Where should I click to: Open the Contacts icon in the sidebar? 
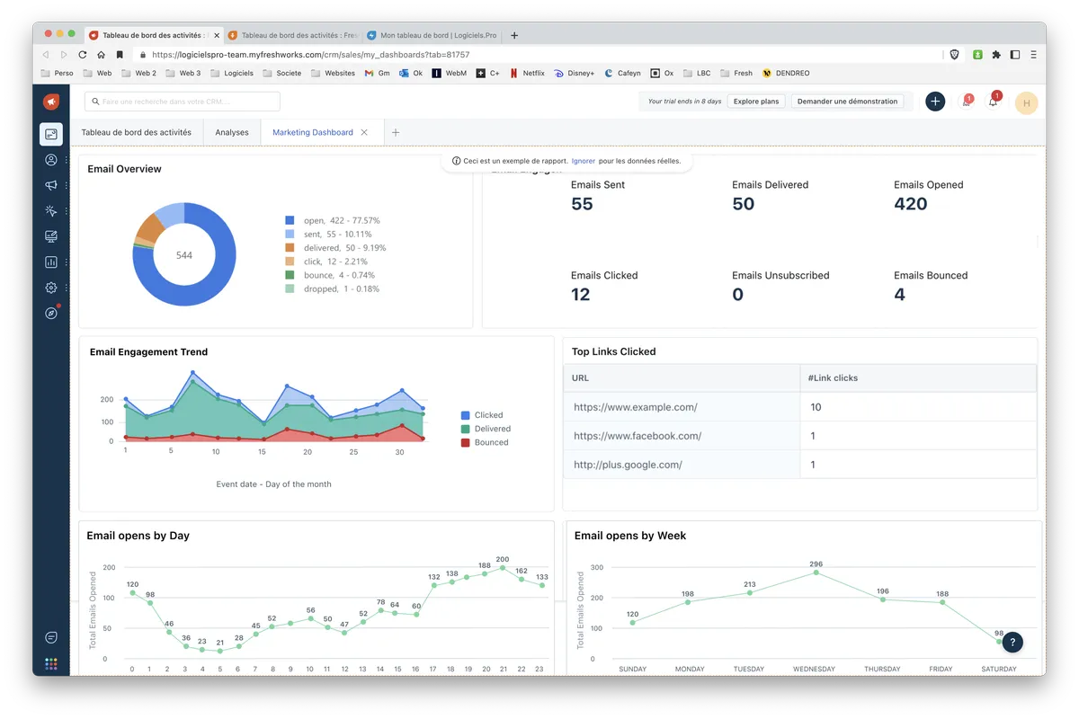click(51, 160)
